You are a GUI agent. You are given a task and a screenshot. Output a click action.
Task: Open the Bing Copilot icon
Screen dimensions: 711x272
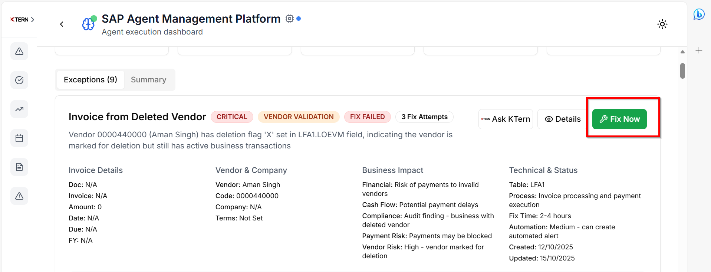[699, 14]
